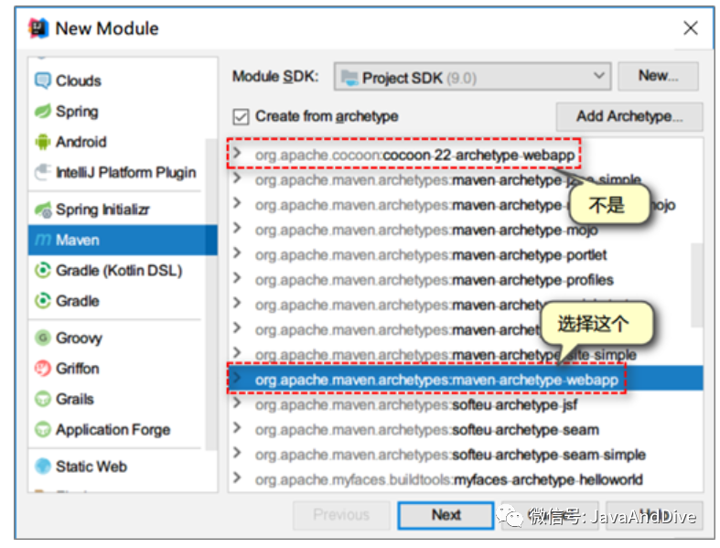Screen dimensions: 720x548
Task: Click the module type list scrollbar
Action: click(x=211, y=294)
